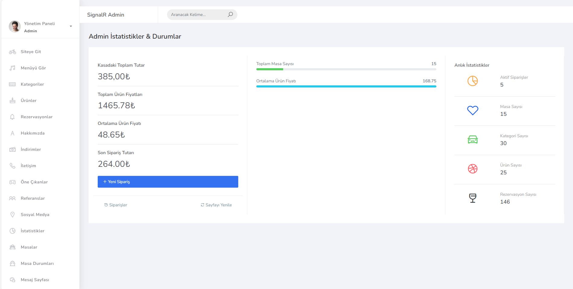Open the Siparişler link
The height and width of the screenshot is (289, 573).
[116, 205]
